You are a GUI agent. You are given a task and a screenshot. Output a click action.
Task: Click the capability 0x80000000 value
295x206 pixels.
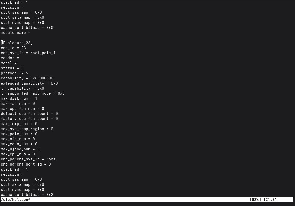(42, 78)
